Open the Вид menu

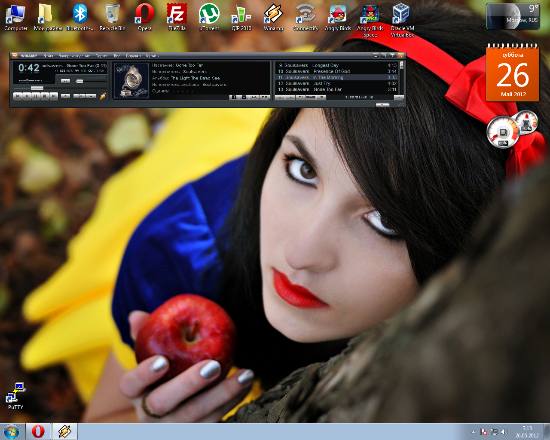pos(117,56)
